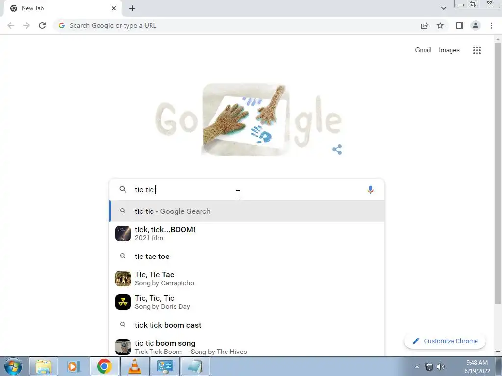Expand the tab search chevron
Viewport: 502px width, 376px height.
coord(443,8)
